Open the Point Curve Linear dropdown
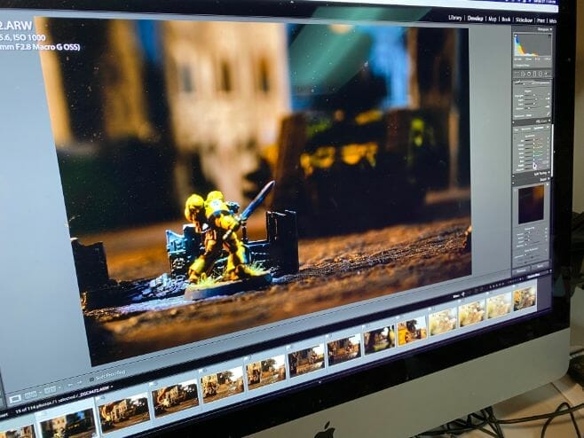Viewport: 584px width, 438px height. pyautogui.click(x=529, y=115)
